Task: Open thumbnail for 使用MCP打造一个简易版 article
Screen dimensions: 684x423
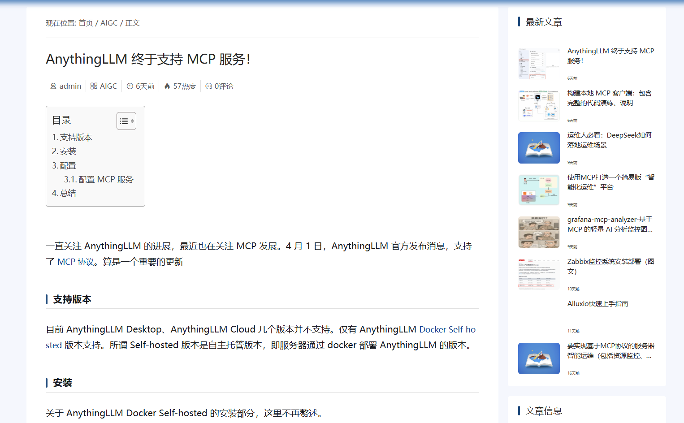Action: [x=539, y=190]
